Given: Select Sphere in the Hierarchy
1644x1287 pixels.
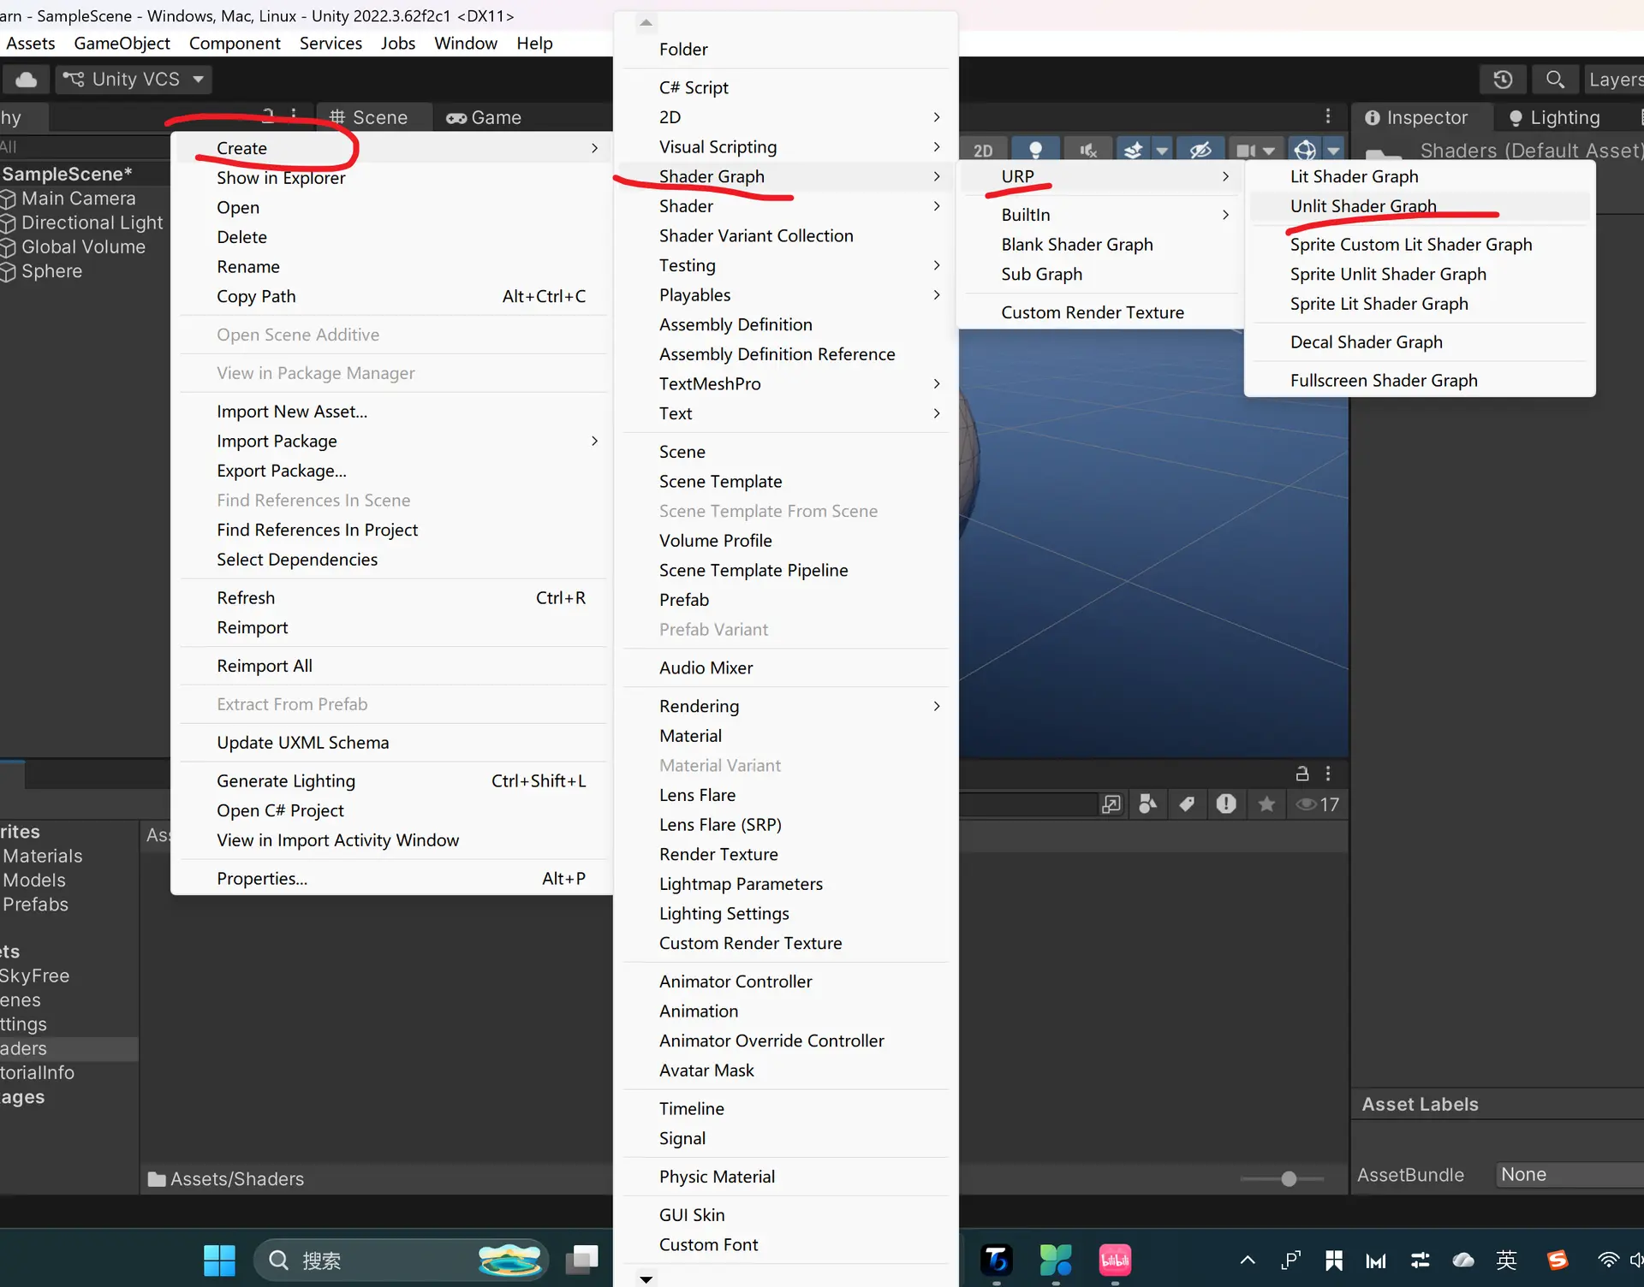Looking at the screenshot, I should coord(51,271).
